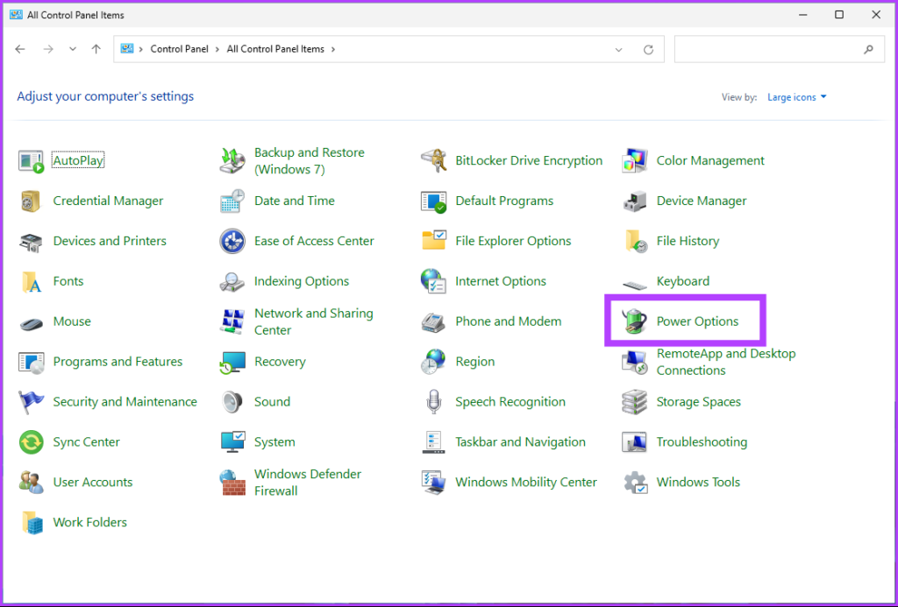The image size is (898, 607).
Task: Open the Sound speaker icon
Action: point(232,402)
